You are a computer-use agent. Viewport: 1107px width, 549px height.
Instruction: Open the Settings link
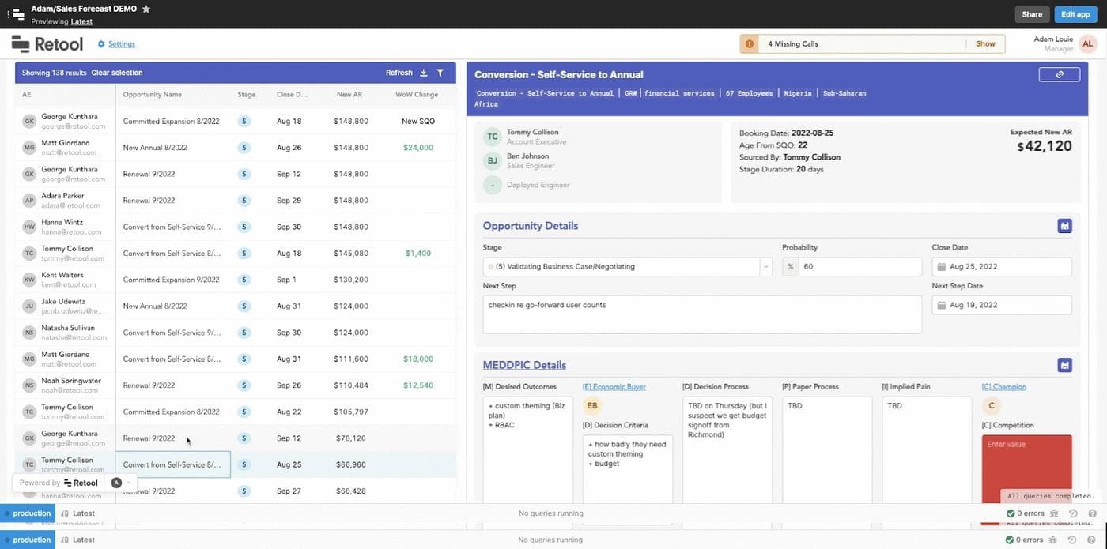(x=121, y=44)
